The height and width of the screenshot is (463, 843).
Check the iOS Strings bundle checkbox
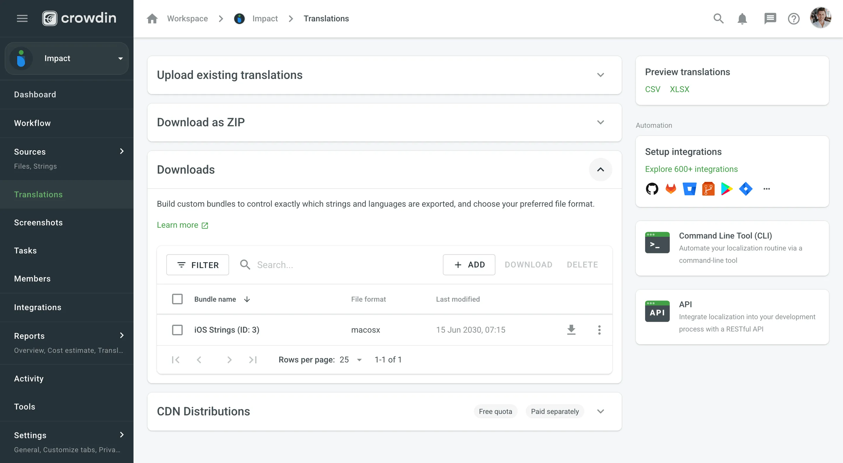tap(177, 330)
